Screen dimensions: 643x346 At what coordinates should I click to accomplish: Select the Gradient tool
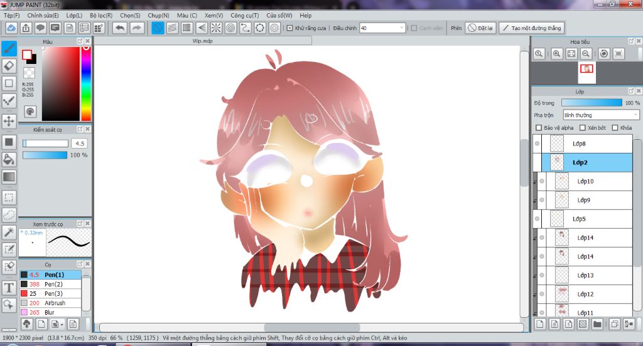click(9, 177)
